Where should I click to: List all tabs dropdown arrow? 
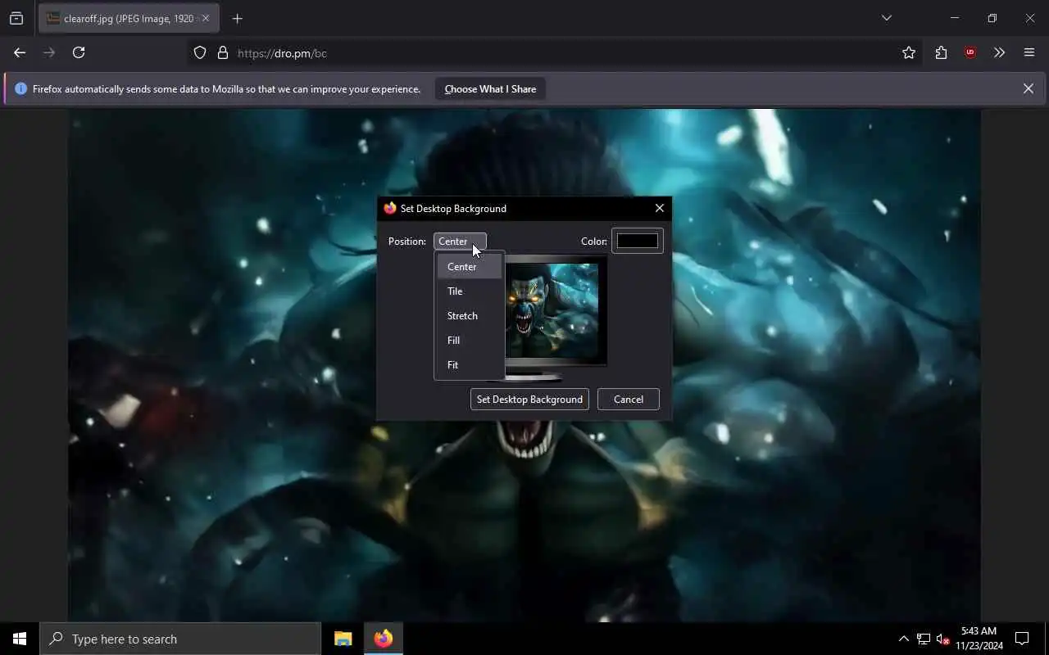click(x=886, y=18)
